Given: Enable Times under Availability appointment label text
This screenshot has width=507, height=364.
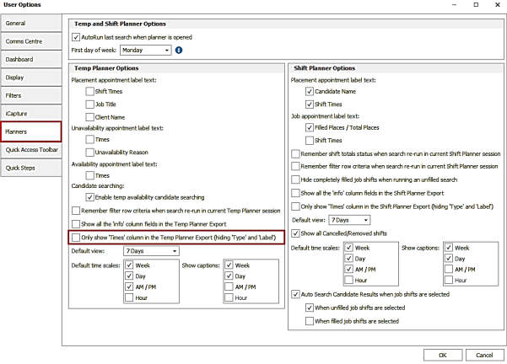Looking at the screenshot, I should click(90, 175).
